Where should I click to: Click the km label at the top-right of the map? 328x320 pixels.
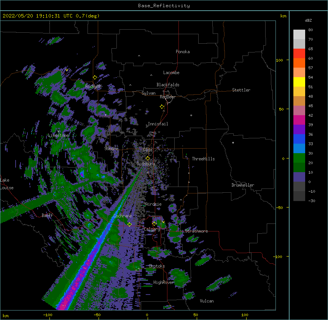[283, 16]
